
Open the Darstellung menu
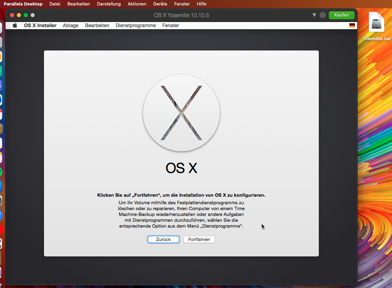click(x=109, y=4)
